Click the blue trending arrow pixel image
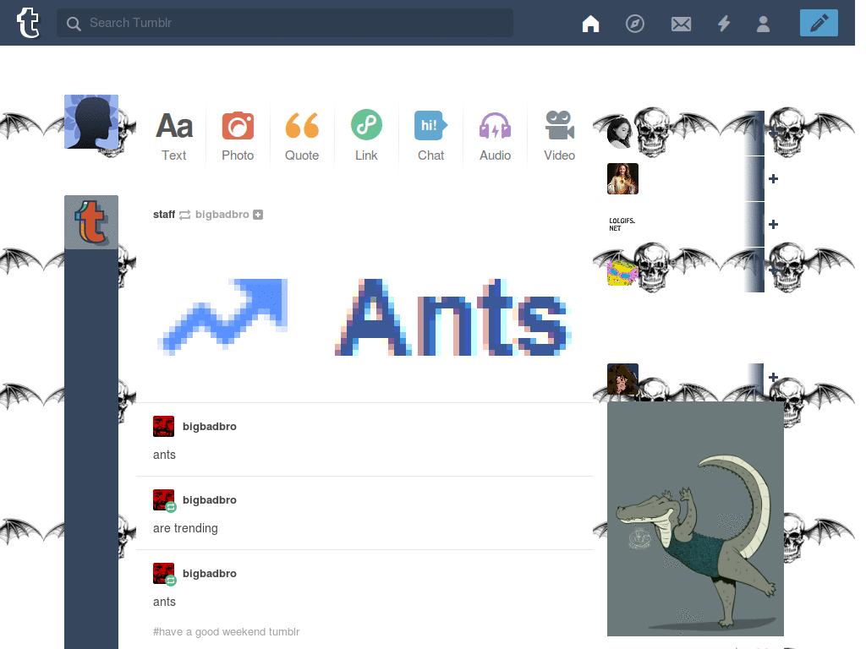 point(223,317)
